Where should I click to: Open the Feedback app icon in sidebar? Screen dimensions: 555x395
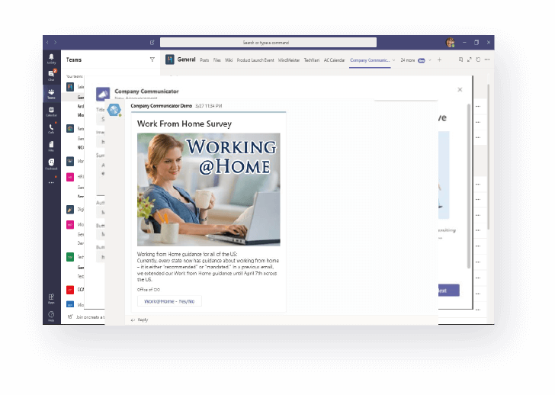pyautogui.click(x=51, y=164)
